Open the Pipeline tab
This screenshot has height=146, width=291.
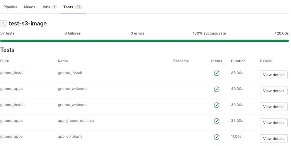[11, 7]
